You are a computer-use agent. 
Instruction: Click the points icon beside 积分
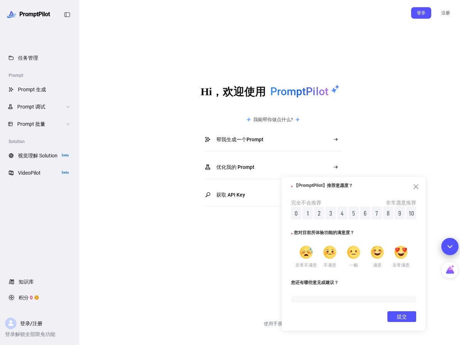[x=11, y=298]
